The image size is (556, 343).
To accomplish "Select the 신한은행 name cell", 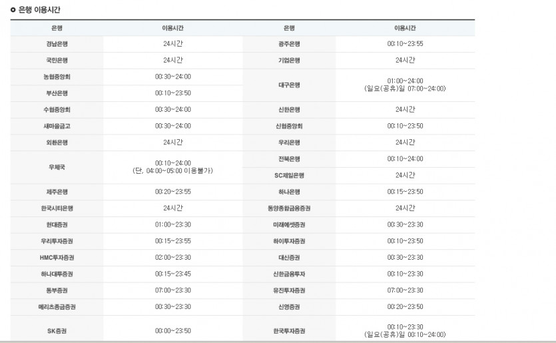I will 289,110.
